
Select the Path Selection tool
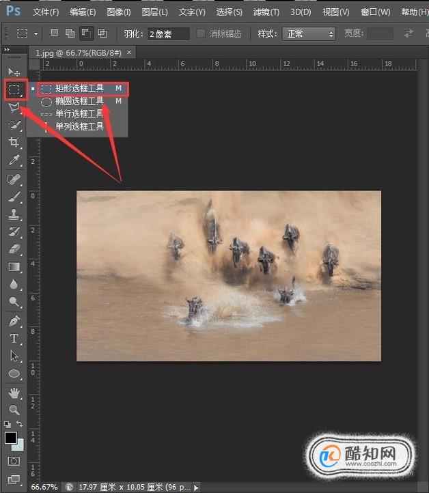[x=14, y=356]
